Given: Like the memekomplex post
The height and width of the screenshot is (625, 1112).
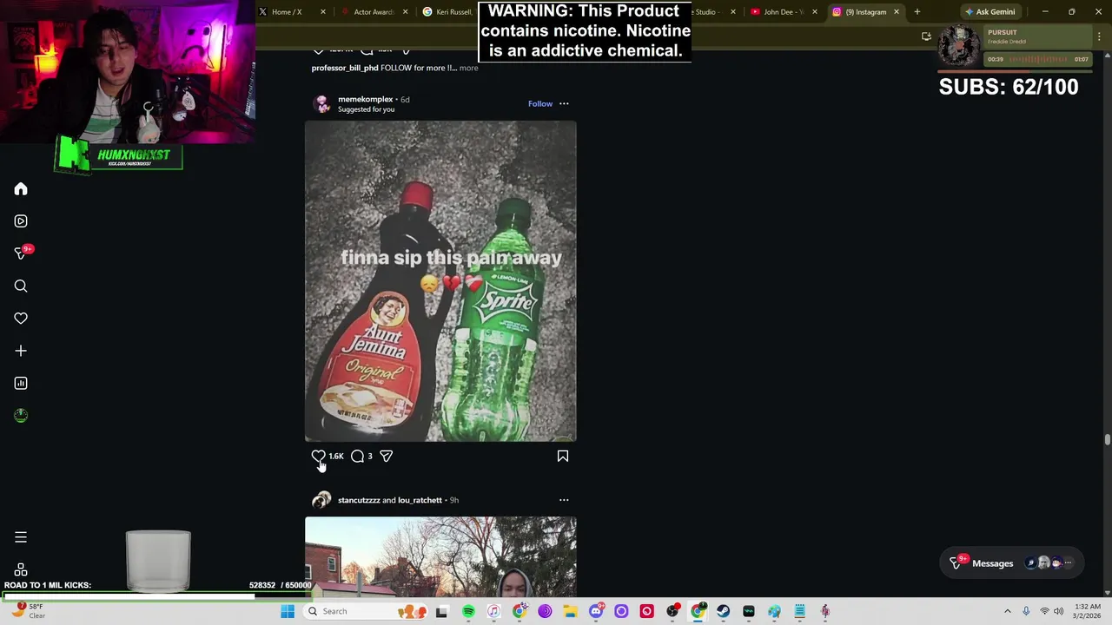Looking at the screenshot, I should [319, 456].
